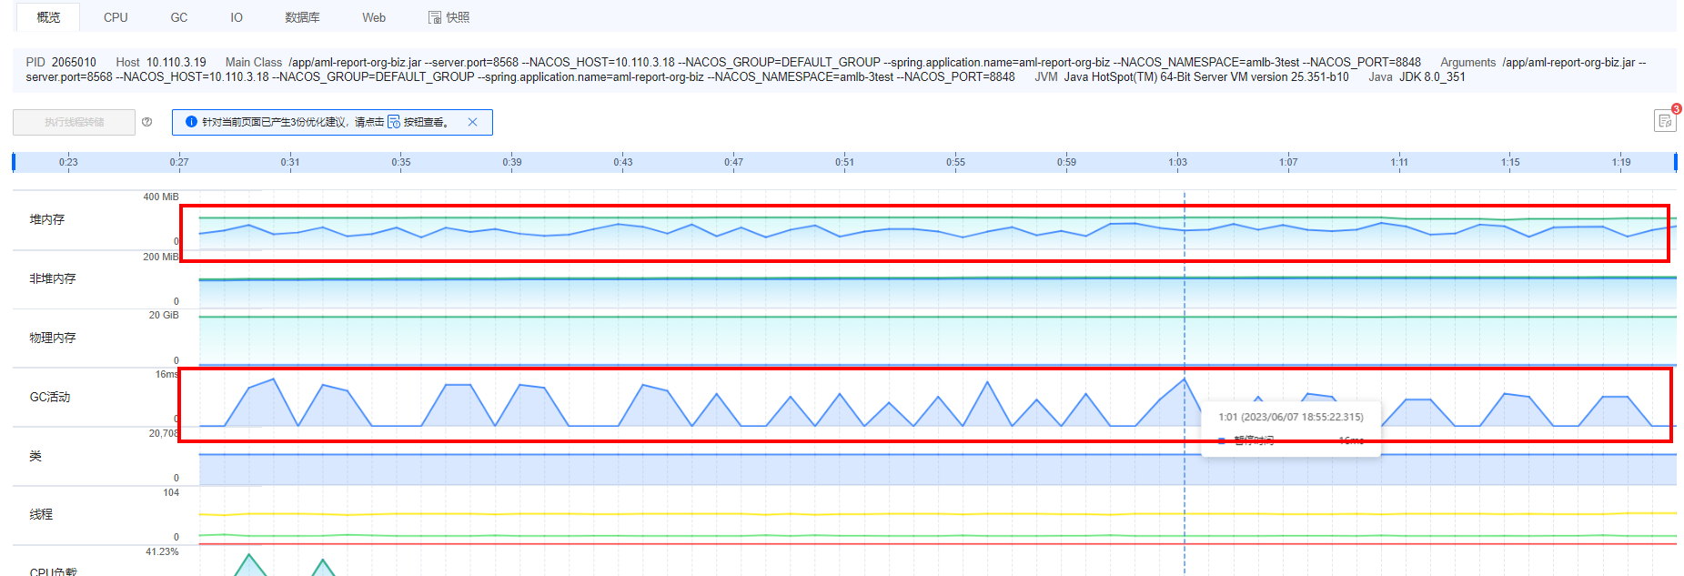Select the 概览 overview tab
The width and height of the screenshot is (1684, 576).
[48, 17]
